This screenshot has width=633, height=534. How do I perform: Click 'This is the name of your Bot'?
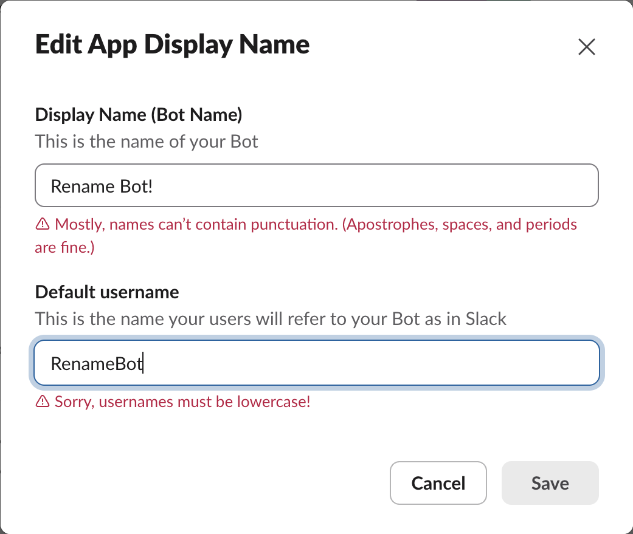pyautogui.click(x=147, y=142)
